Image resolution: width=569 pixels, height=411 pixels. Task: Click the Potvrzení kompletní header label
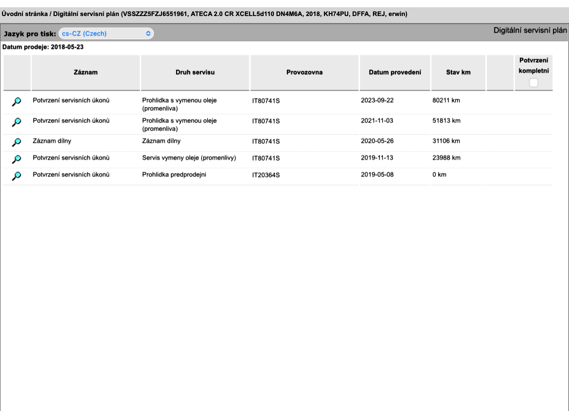point(533,65)
